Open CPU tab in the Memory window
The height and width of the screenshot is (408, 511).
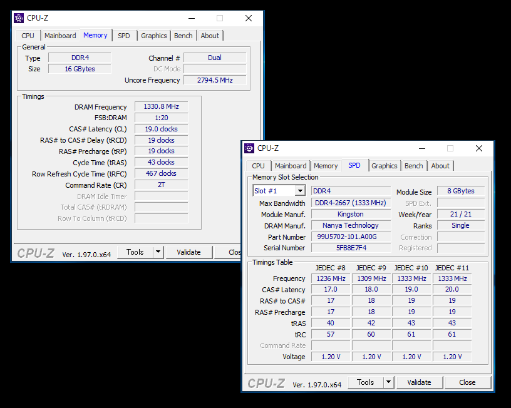click(28, 36)
